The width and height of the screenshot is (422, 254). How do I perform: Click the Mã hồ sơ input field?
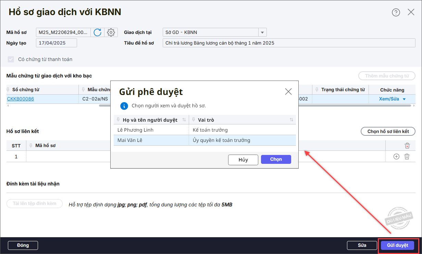pyautogui.click(x=63, y=33)
